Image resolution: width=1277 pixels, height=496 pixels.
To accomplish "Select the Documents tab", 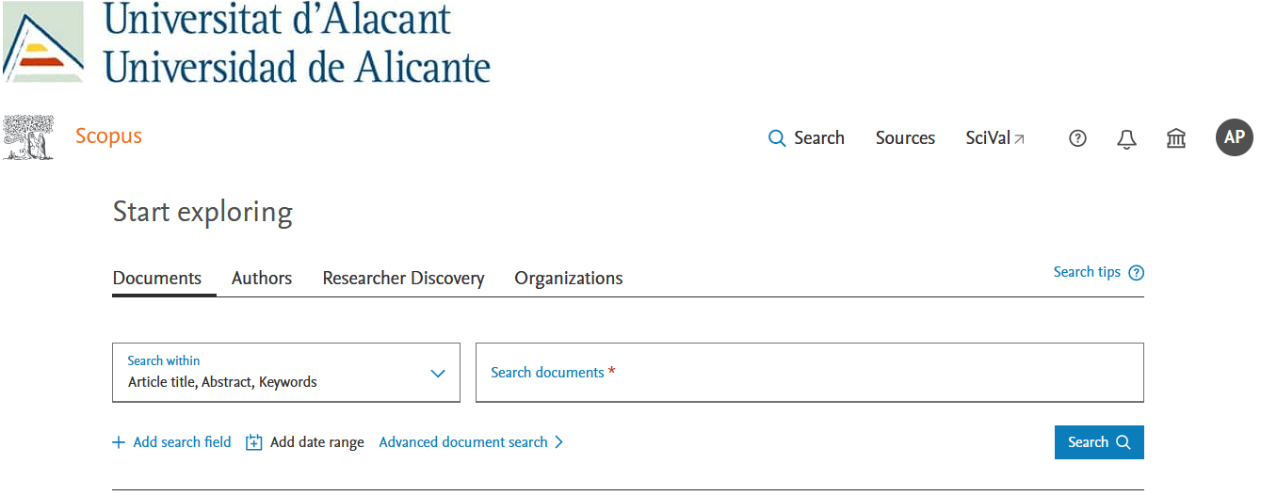I will click(x=157, y=279).
